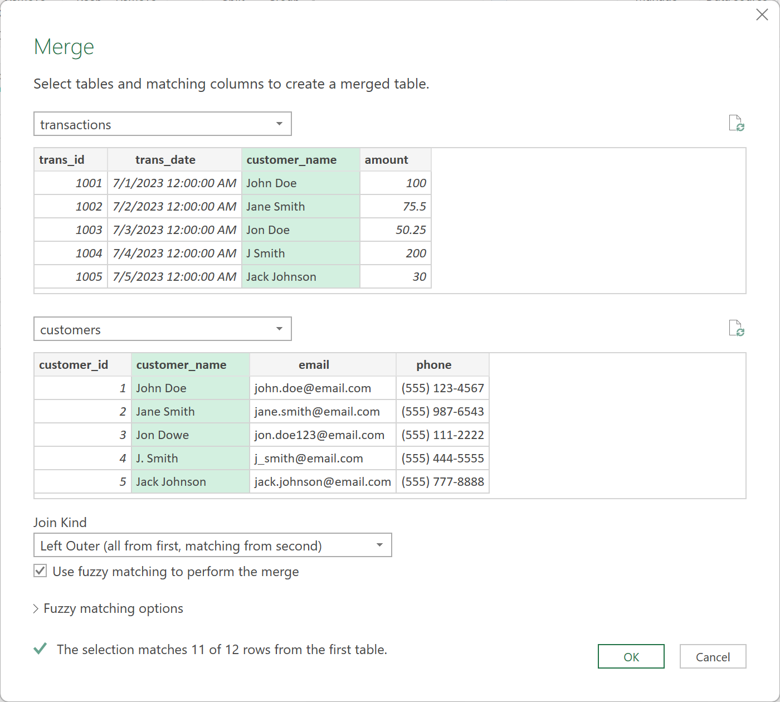Cancel the Merge dialog
The height and width of the screenshot is (702, 780).
tap(713, 656)
